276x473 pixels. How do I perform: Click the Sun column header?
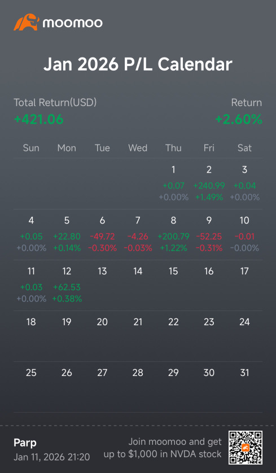pyautogui.click(x=31, y=148)
